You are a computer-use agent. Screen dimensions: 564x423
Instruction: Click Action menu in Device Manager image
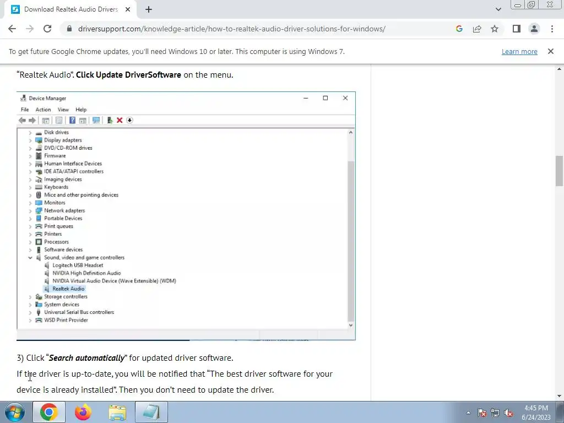[x=43, y=110]
